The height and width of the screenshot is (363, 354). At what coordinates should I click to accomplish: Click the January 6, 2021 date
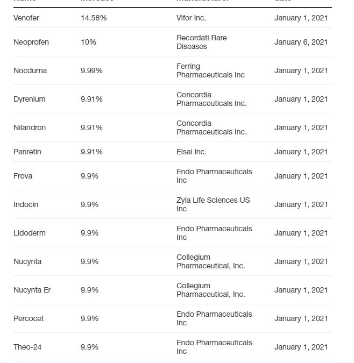[301, 42]
